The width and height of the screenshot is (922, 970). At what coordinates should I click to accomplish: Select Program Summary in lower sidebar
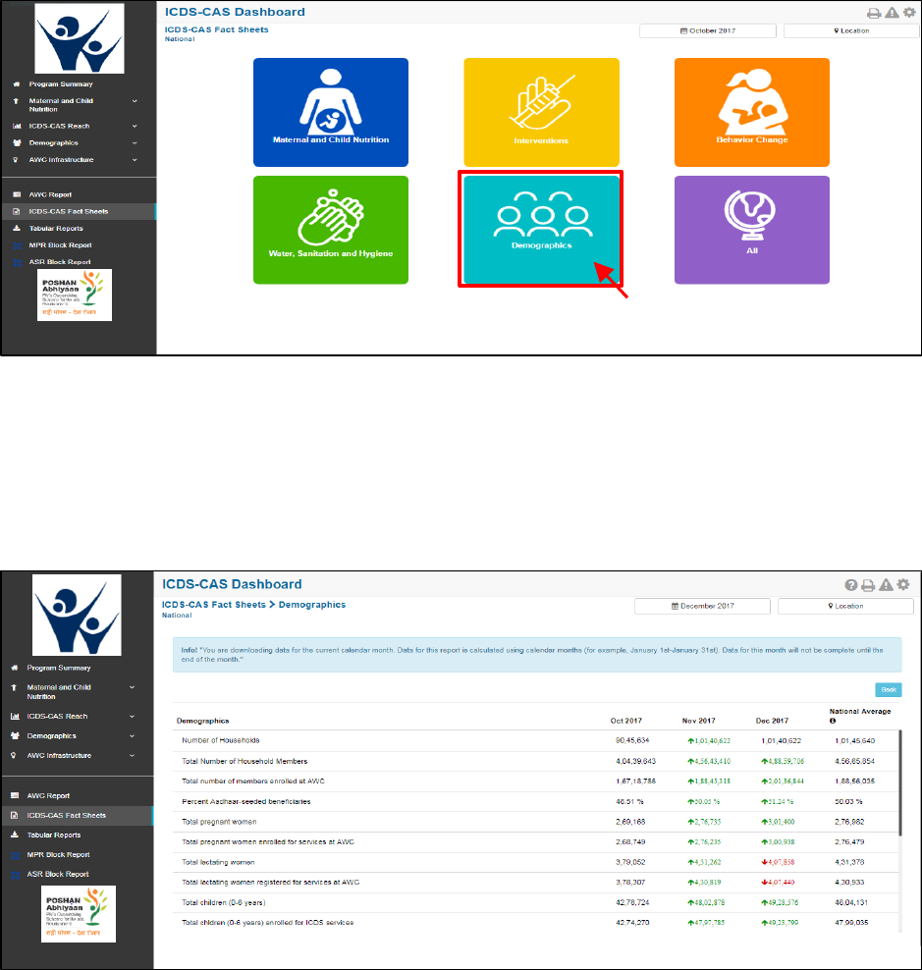tap(59, 669)
